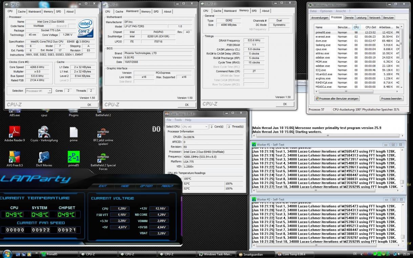The image size is (413, 258).
Task: Switch to Anwendungen tab in Task Manager
Action: (x=319, y=18)
